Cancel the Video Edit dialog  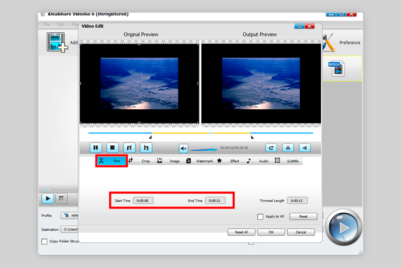[x=301, y=232]
